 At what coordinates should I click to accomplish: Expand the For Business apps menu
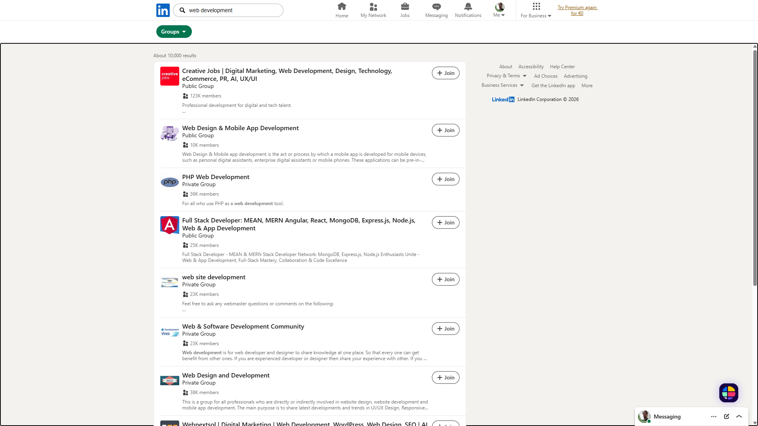pos(536,10)
